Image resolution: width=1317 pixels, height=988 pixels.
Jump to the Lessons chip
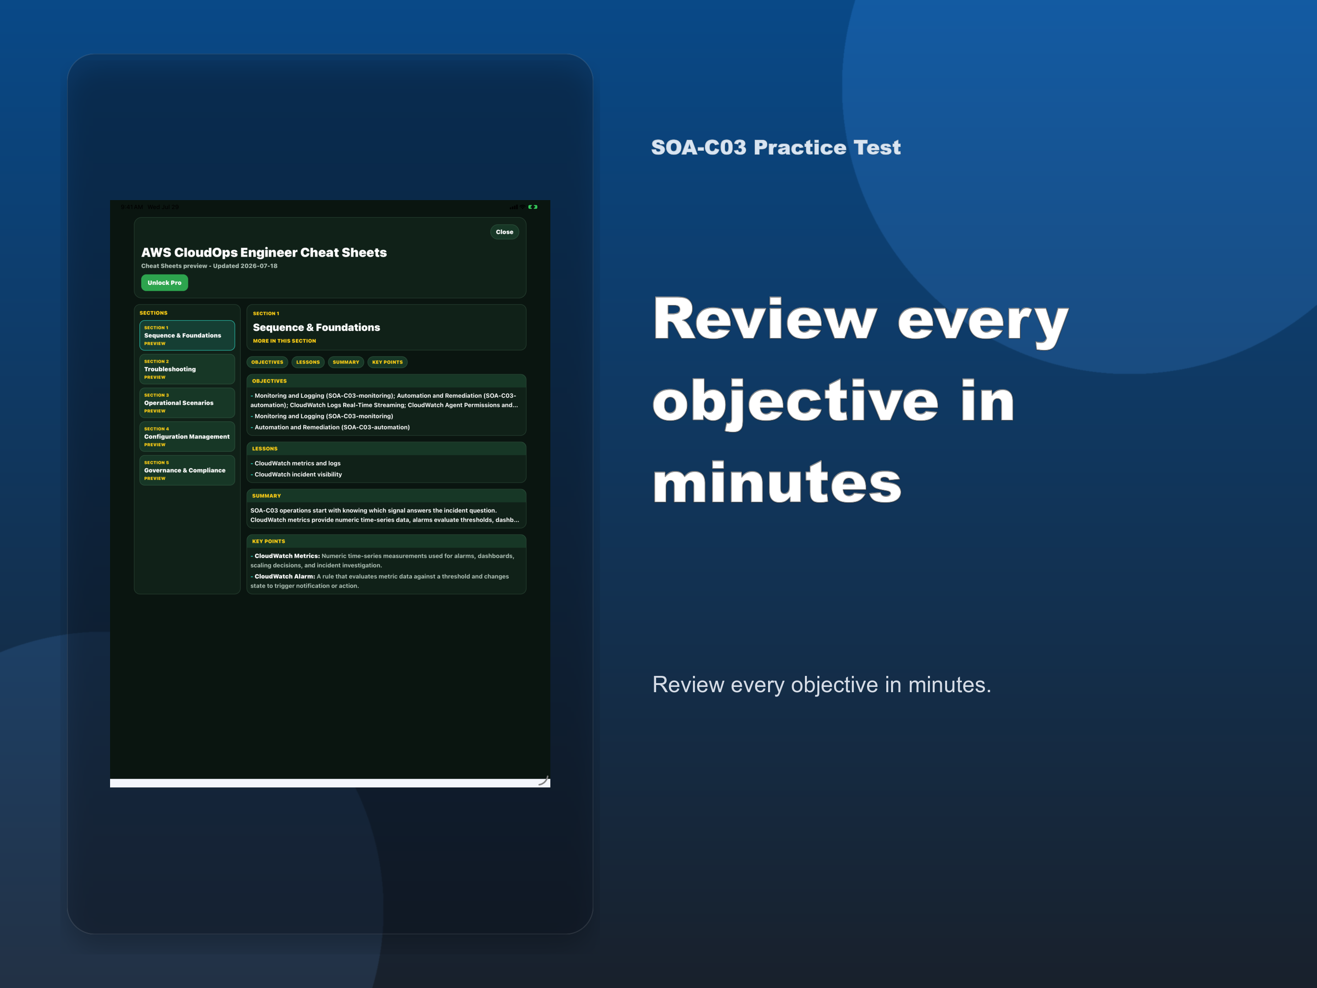[x=308, y=362]
